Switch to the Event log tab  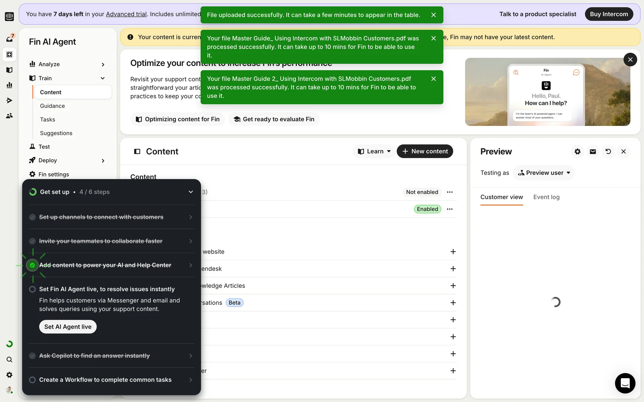click(x=546, y=197)
